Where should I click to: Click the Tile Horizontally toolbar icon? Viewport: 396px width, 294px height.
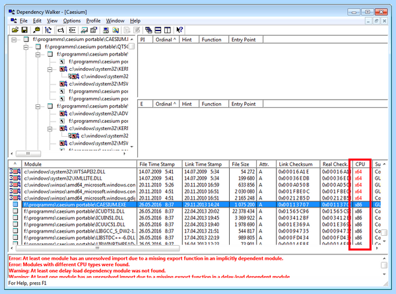click(x=158, y=30)
